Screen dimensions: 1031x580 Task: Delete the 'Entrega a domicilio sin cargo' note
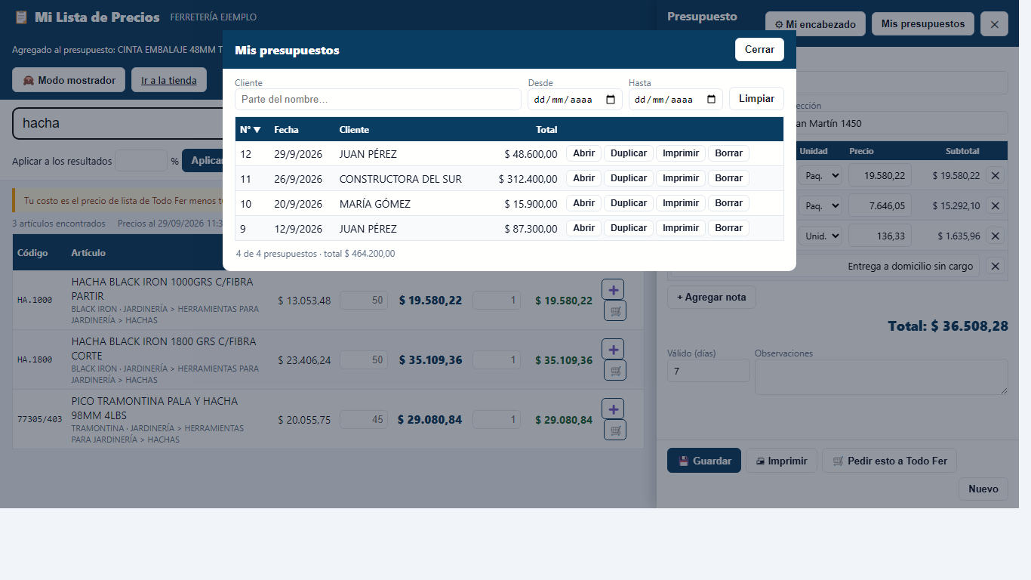996,266
